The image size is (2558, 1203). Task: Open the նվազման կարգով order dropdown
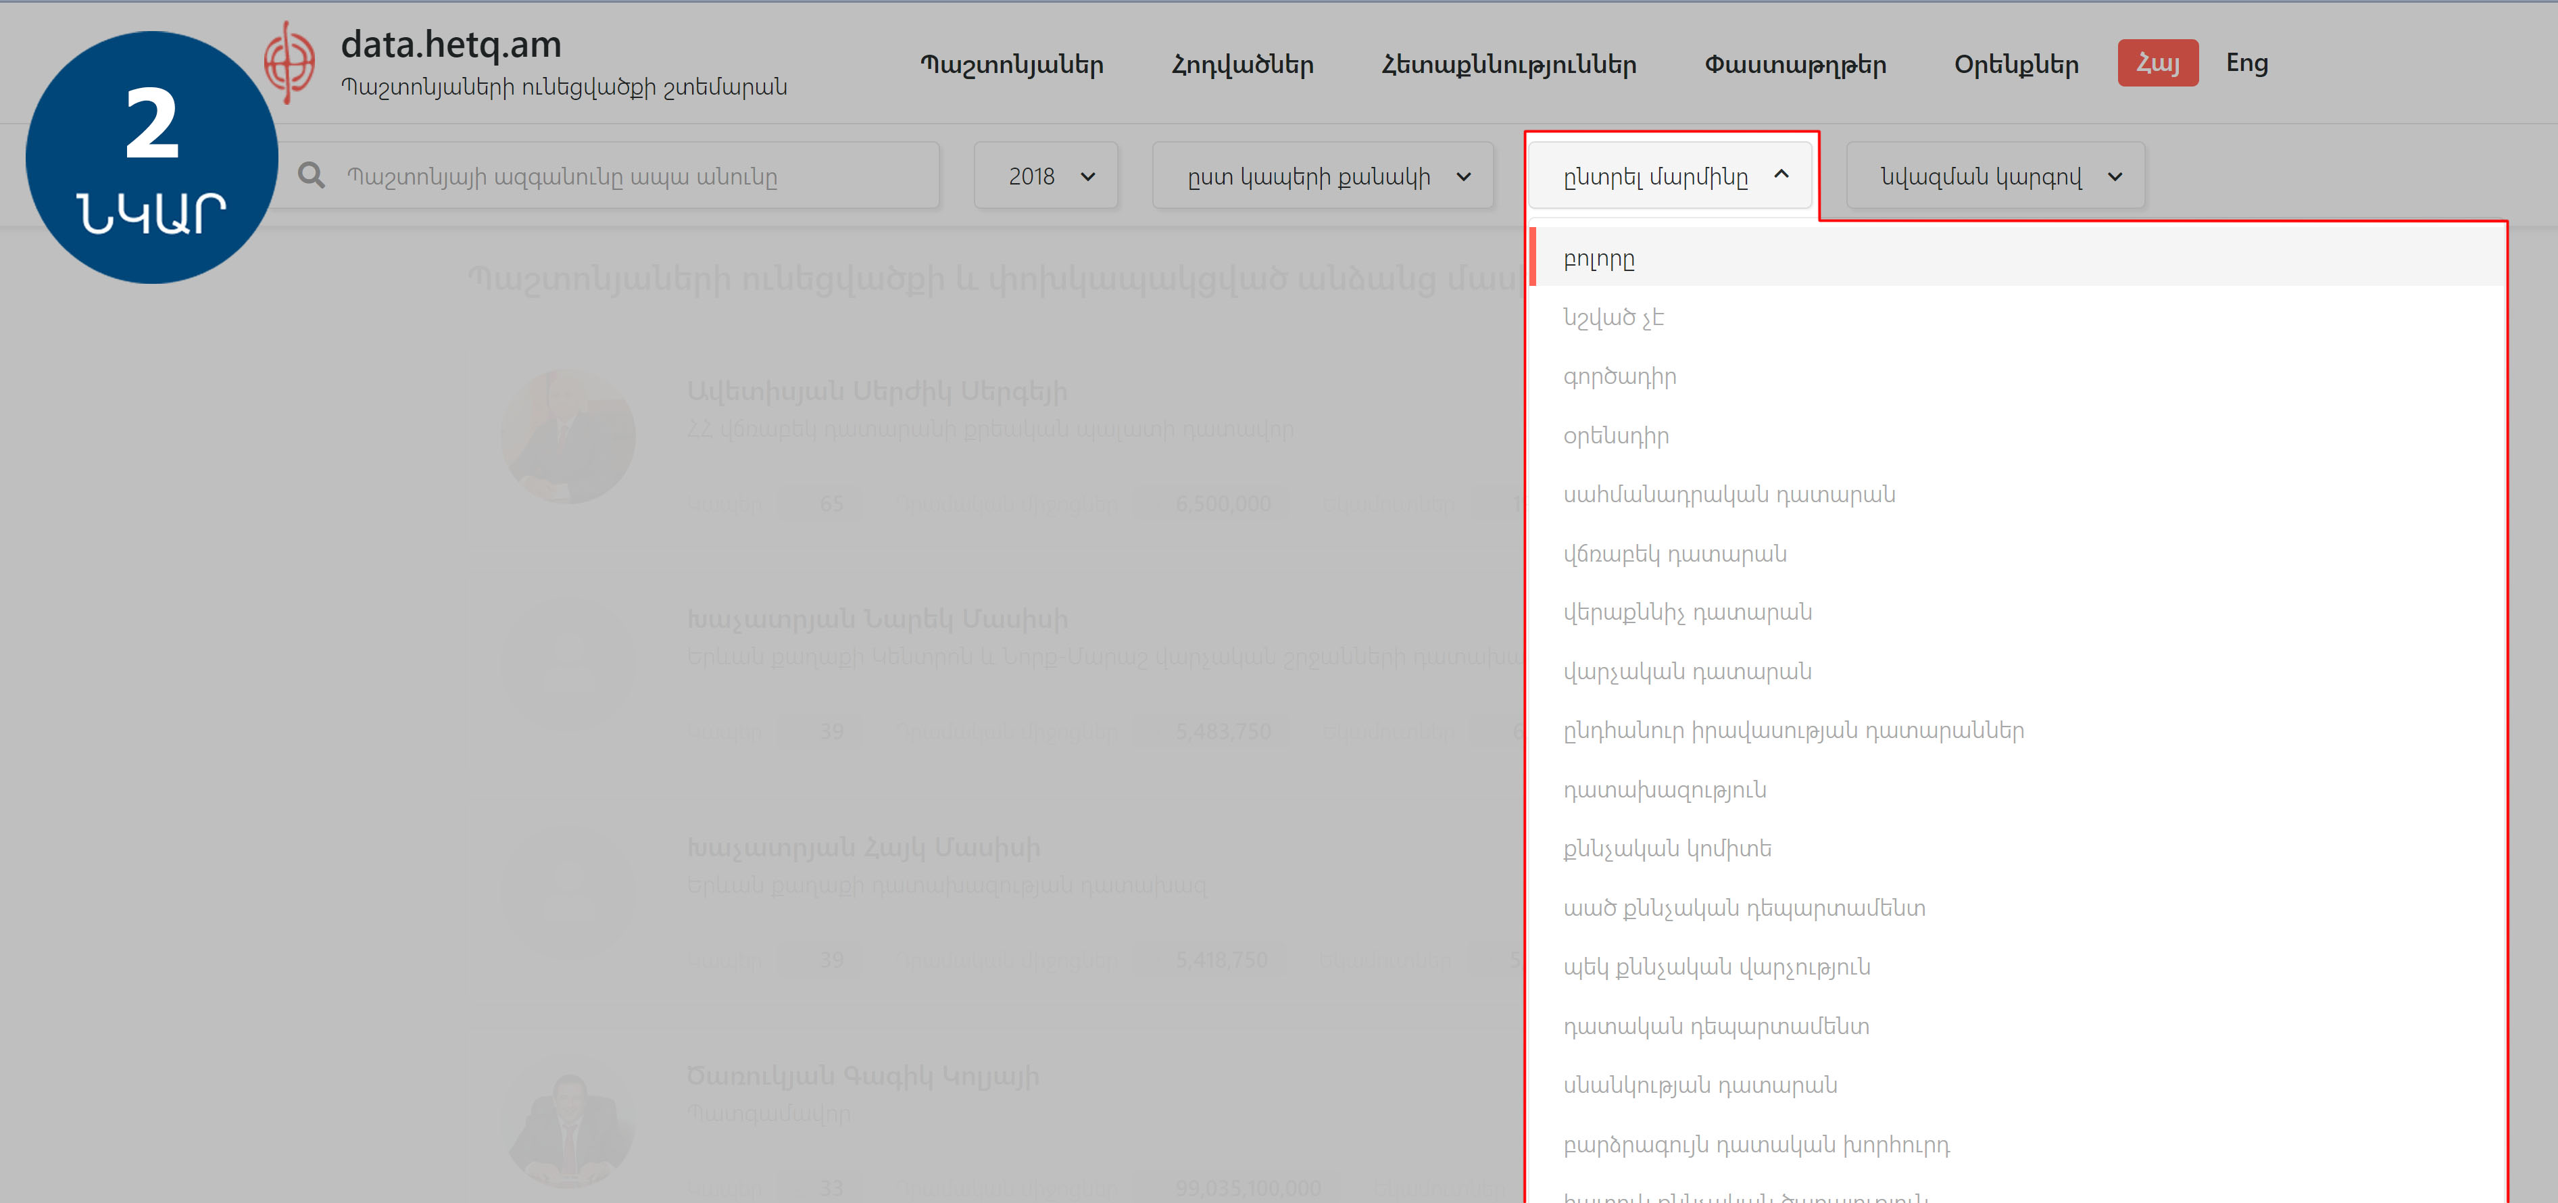click(x=1995, y=176)
